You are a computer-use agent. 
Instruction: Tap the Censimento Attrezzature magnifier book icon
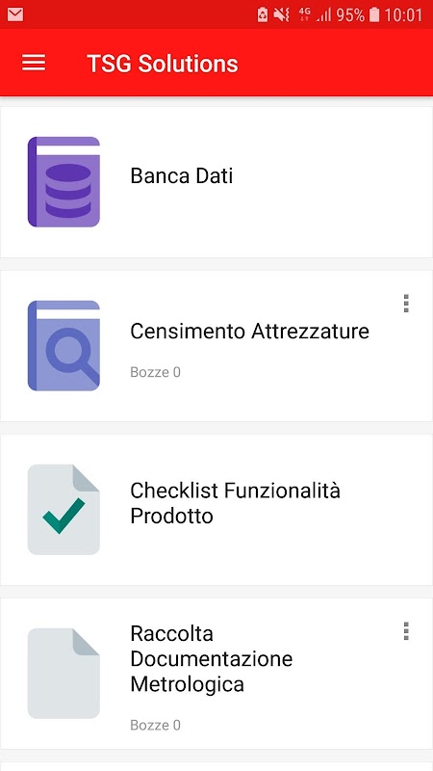[x=64, y=346]
